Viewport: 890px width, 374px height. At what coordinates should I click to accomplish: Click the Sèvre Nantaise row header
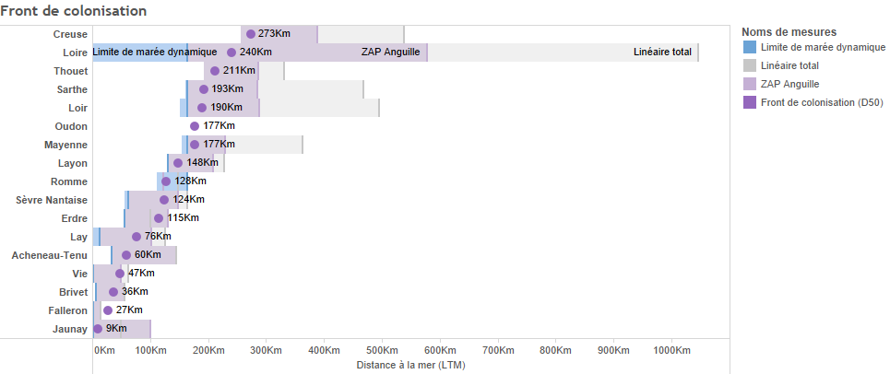tap(51, 200)
